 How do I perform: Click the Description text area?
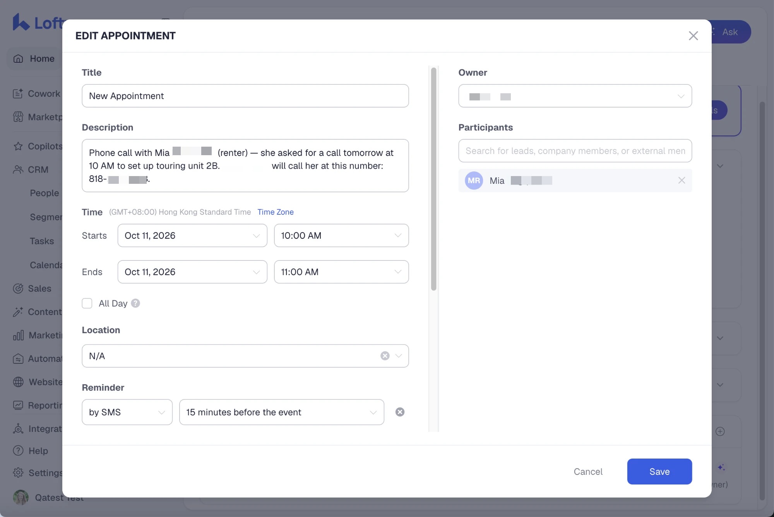(x=245, y=166)
